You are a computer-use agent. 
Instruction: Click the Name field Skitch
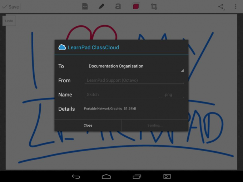[x=122, y=95]
